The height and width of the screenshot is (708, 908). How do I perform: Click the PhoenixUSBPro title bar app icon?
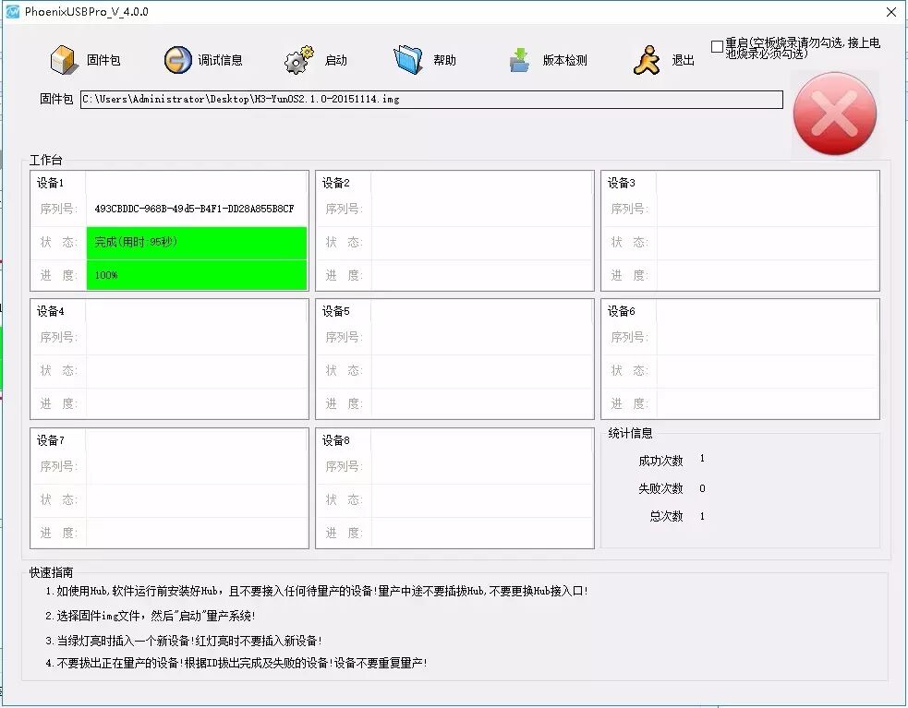point(13,12)
